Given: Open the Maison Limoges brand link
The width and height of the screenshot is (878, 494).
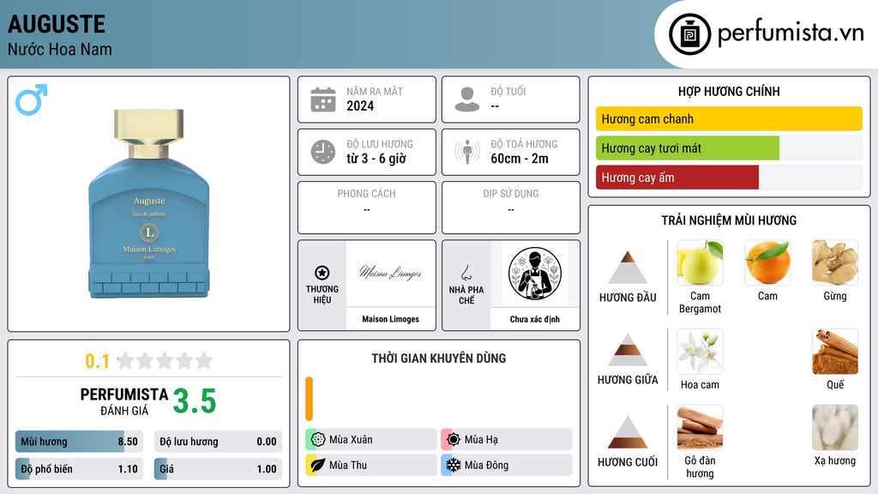Looking at the screenshot, I should 390,319.
